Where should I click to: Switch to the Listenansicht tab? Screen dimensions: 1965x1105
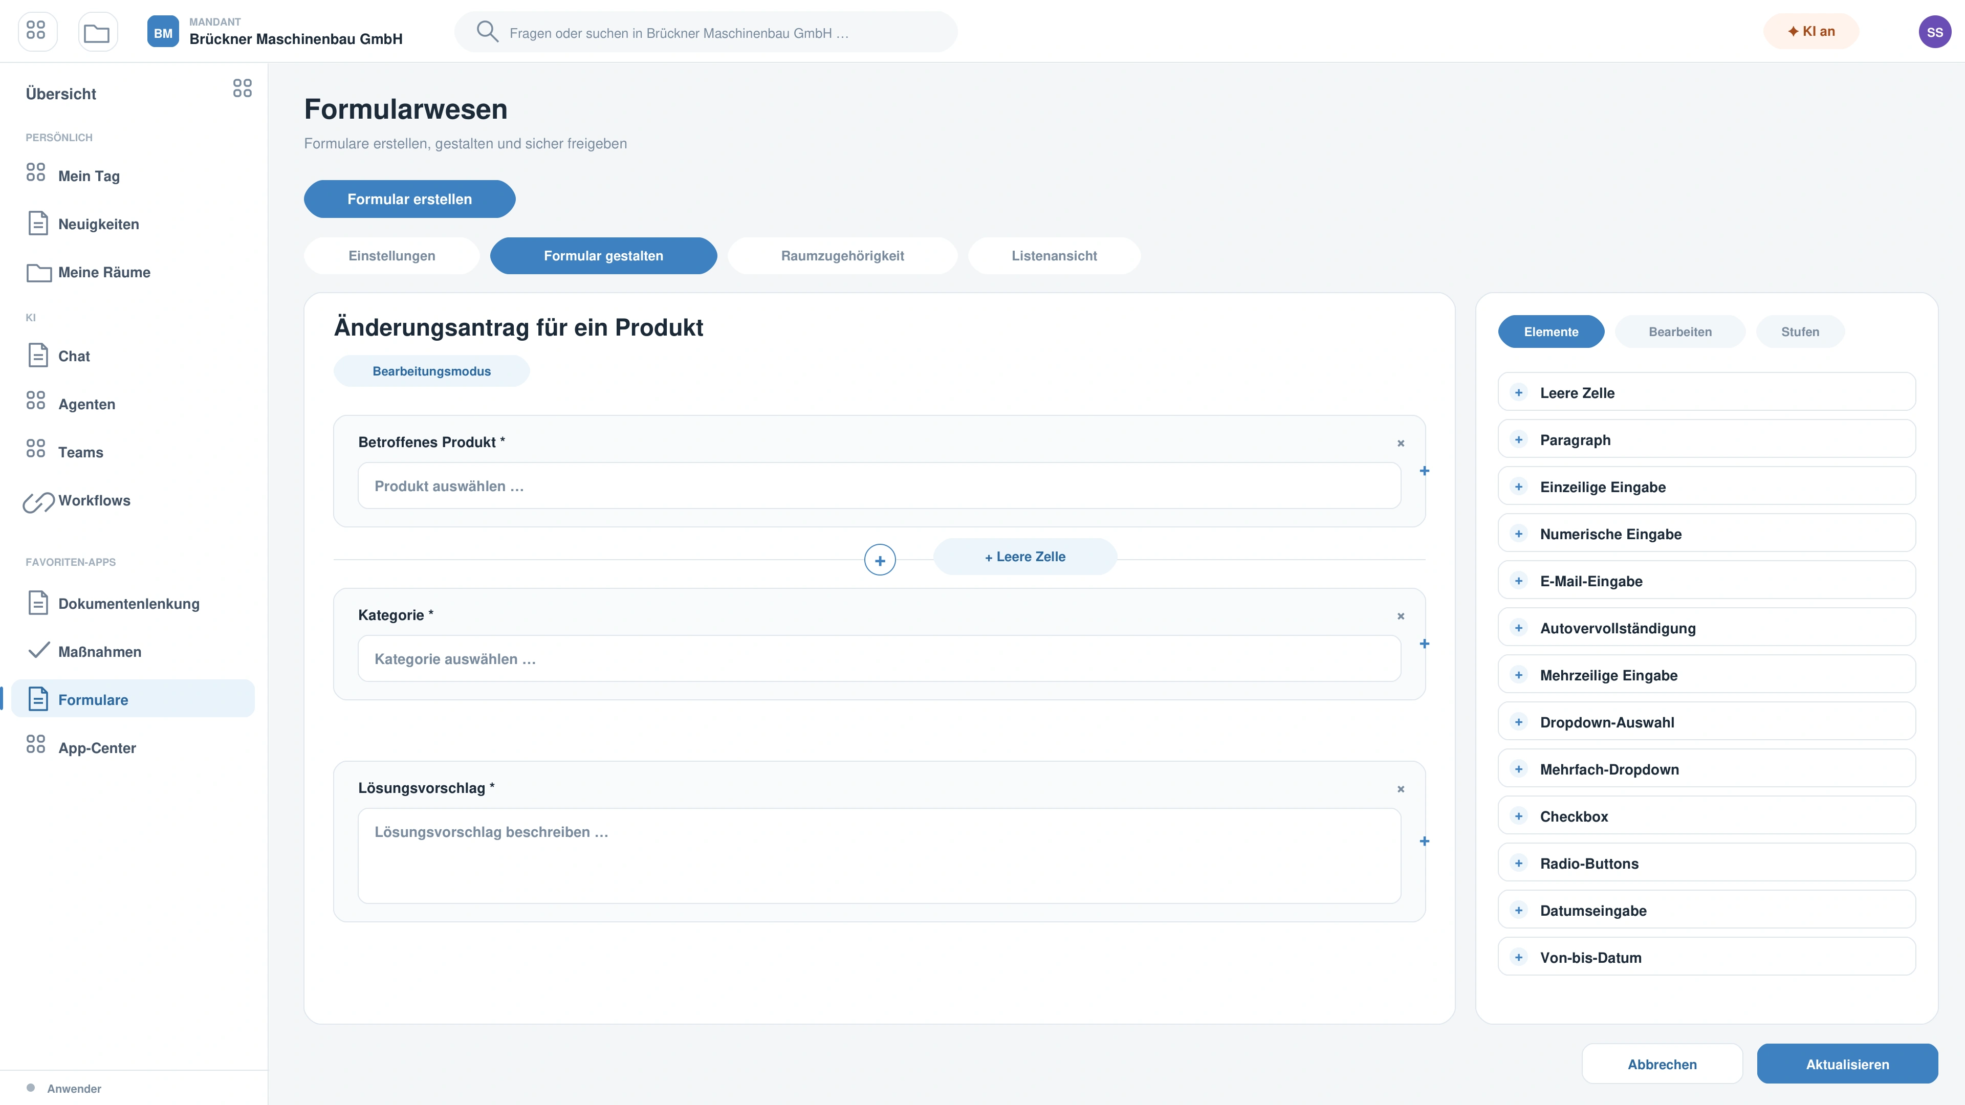1054,255
